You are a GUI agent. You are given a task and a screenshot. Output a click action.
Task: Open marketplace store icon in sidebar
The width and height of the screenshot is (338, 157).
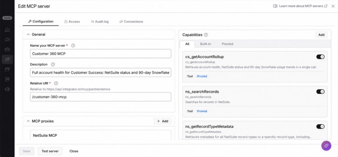(7, 79)
